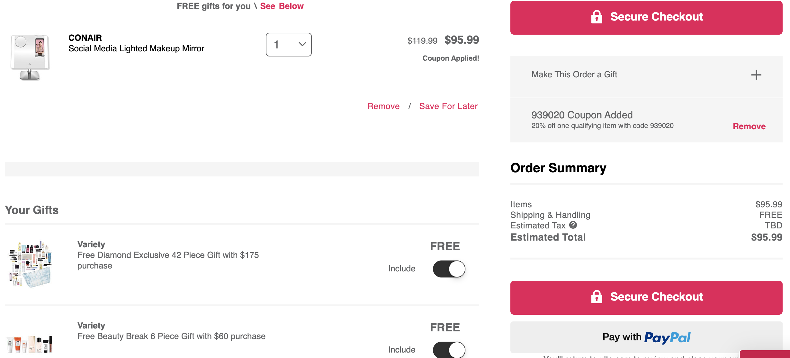Click the lock icon on lower Secure Checkout

[597, 297]
